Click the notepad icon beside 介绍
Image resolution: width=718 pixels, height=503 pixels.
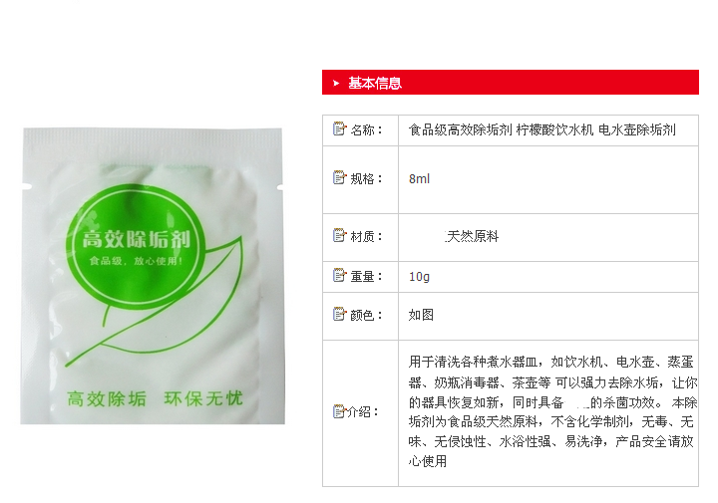pyautogui.click(x=339, y=411)
